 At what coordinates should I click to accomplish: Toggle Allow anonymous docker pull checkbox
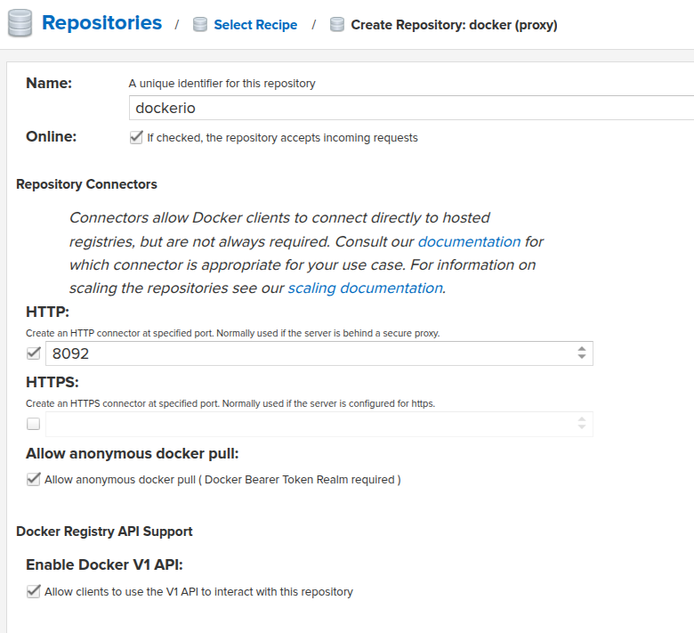34,479
